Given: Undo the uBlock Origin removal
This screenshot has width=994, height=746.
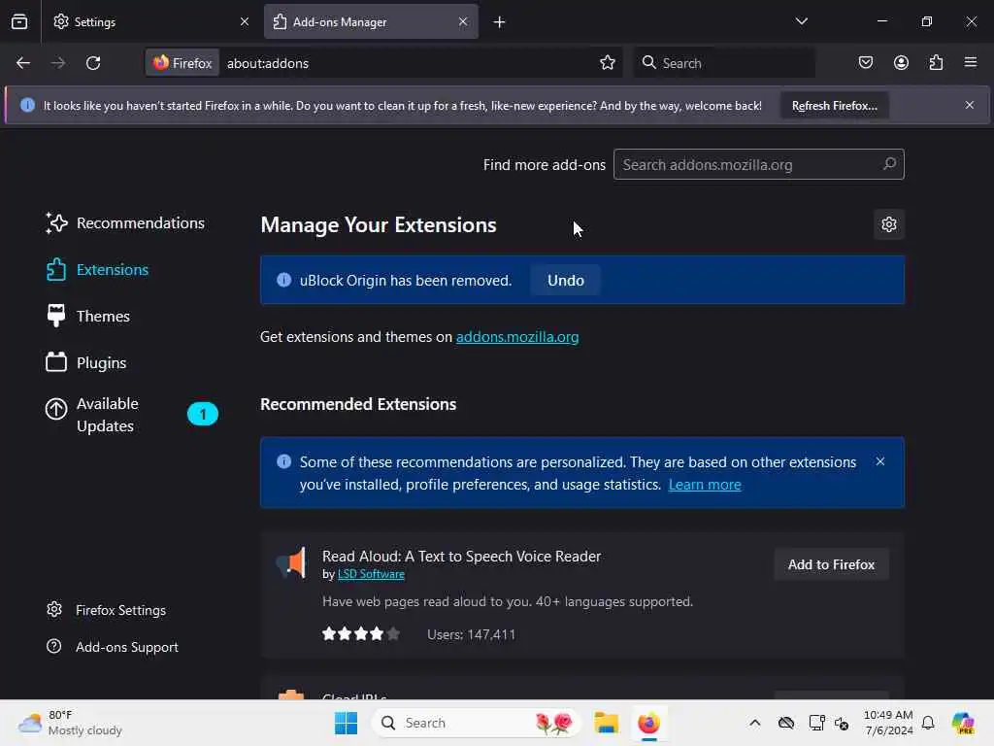Looking at the screenshot, I should coord(566,281).
